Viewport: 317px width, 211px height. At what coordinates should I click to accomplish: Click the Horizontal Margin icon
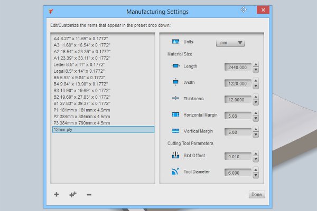click(175, 114)
